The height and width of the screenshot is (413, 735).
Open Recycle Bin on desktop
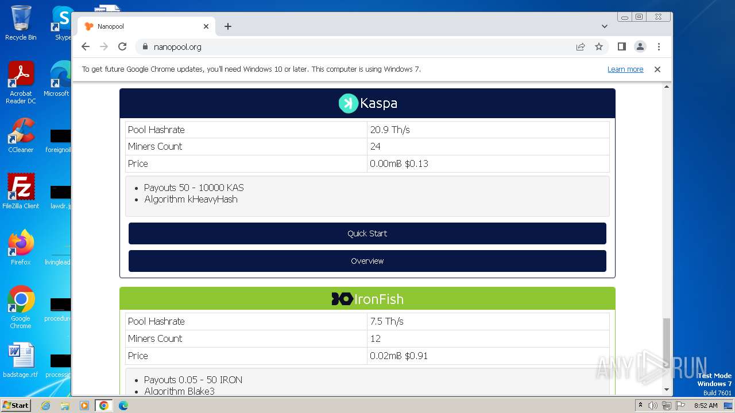[x=21, y=23]
